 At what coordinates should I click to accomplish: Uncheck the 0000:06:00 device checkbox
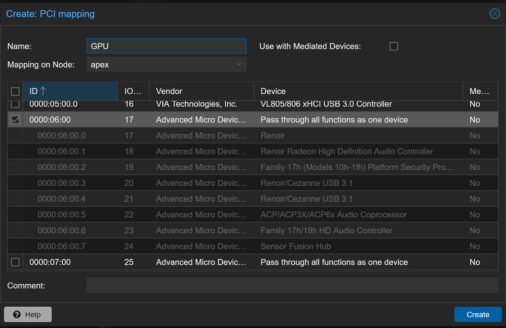click(x=15, y=120)
